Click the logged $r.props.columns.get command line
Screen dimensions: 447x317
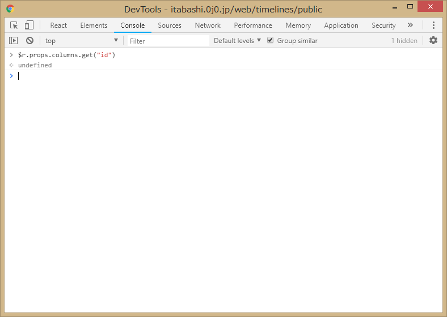point(66,55)
